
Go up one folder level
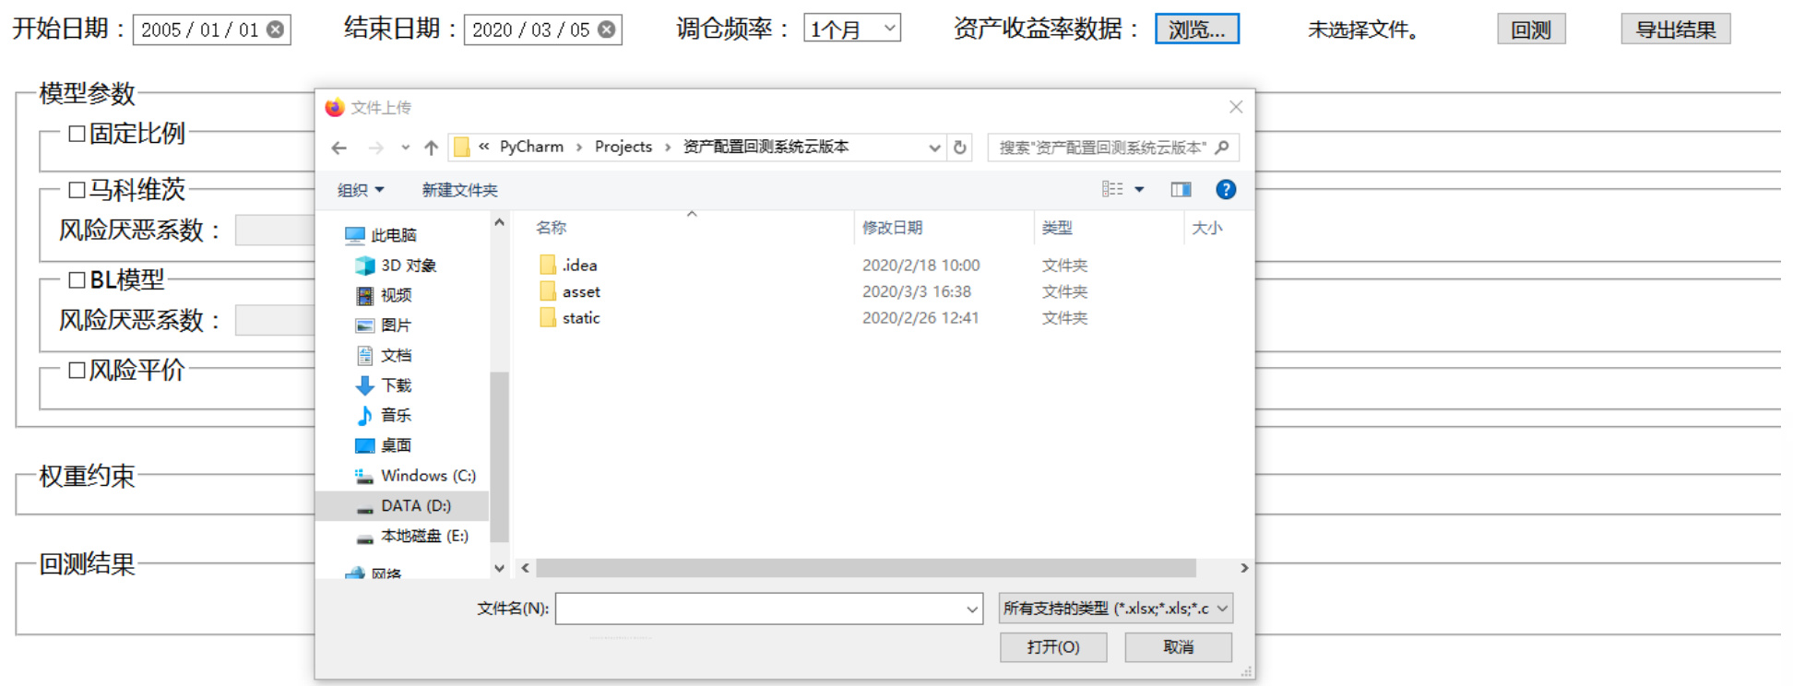tap(431, 148)
